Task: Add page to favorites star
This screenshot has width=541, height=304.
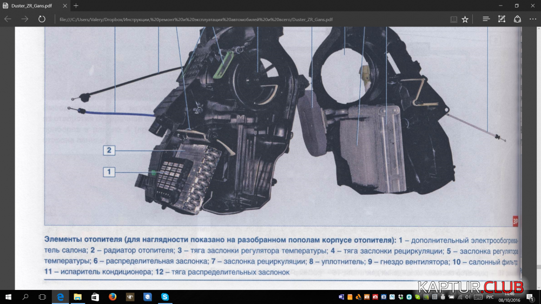Action: [465, 19]
